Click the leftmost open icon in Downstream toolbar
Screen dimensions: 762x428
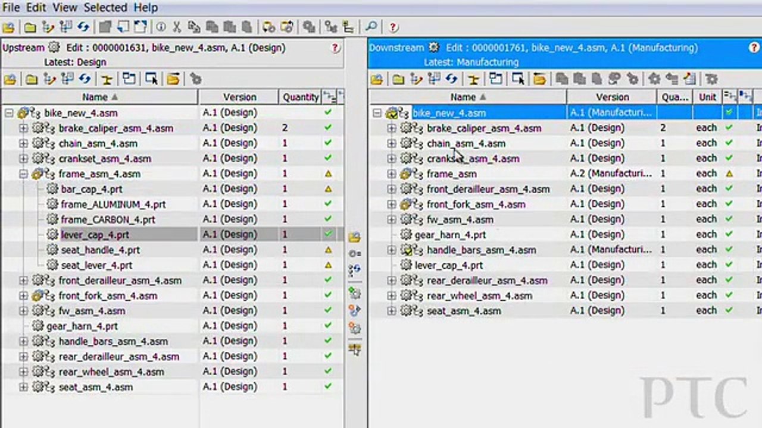(376, 79)
